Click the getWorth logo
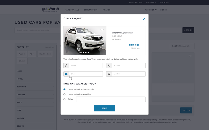Image resolution: width=209 pixels, height=130 pixels. pyautogui.click(x=51, y=10)
